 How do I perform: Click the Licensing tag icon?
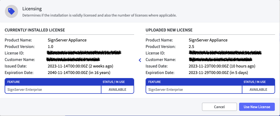point(11,11)
